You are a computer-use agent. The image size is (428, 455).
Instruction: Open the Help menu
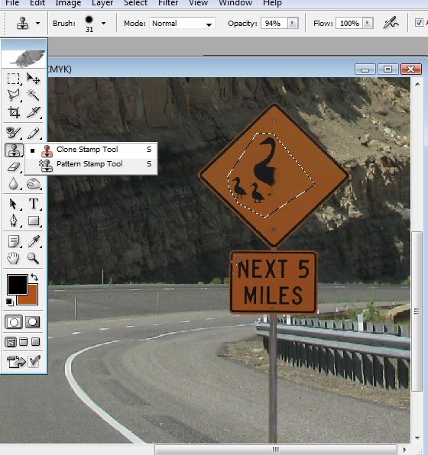(272, 3)
